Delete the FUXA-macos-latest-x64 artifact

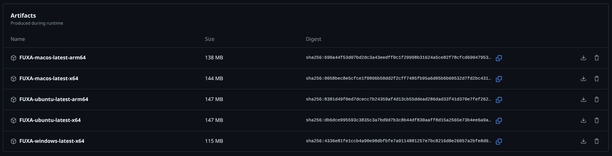coord(597,79)
